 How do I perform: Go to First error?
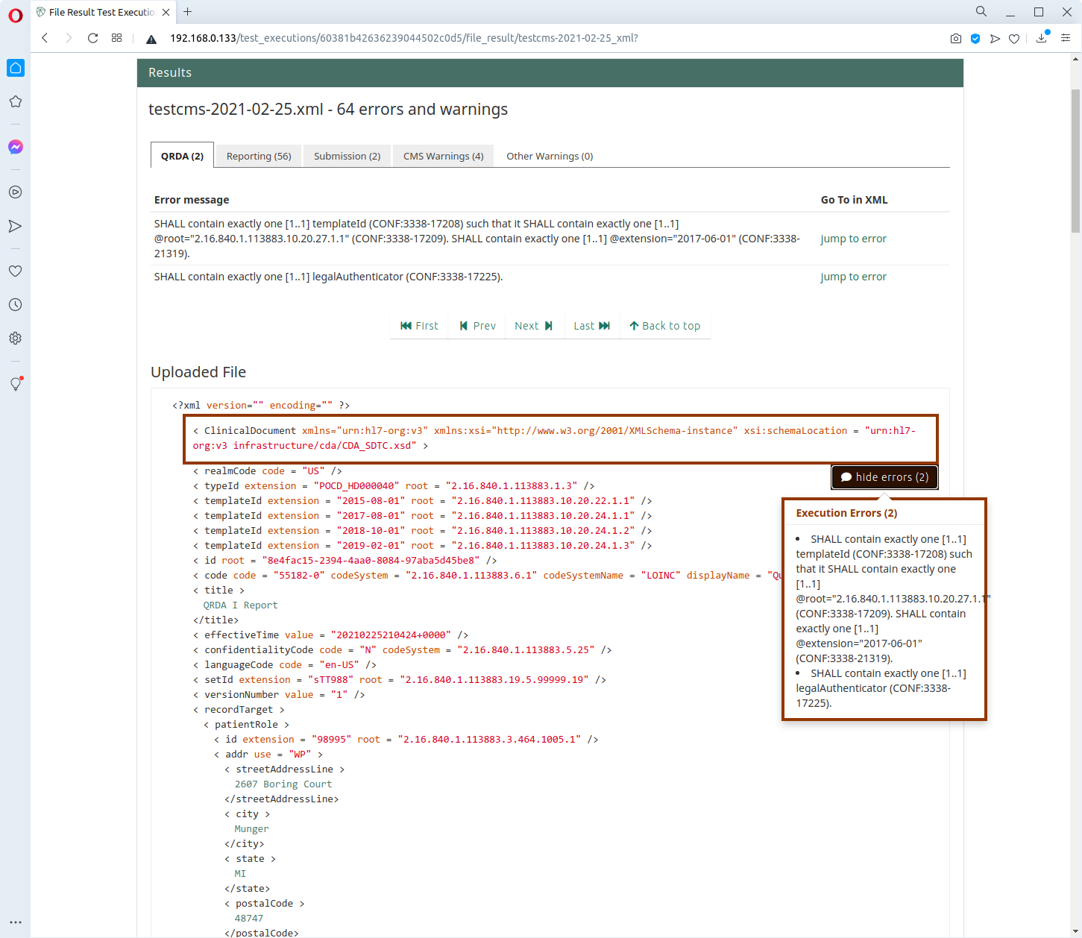[x=419, y=326]
